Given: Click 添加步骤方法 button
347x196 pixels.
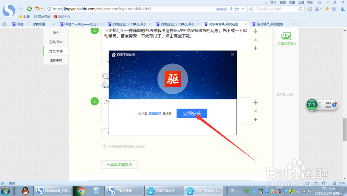Looking at the screenshot, I should pos(119,164).
